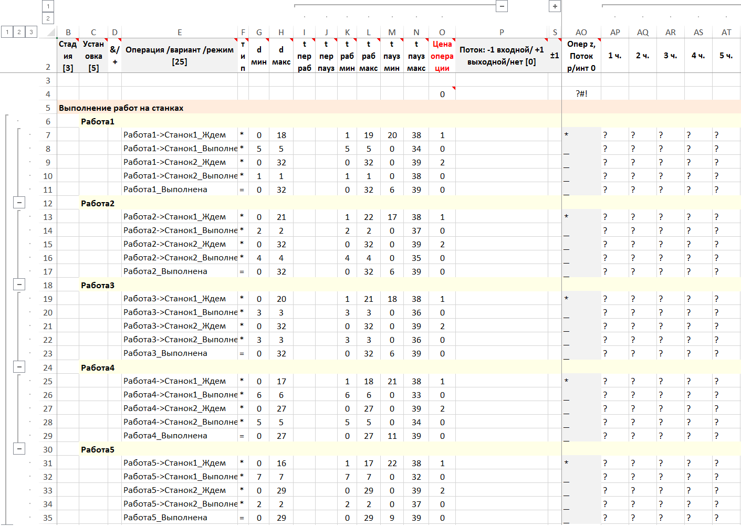Click the red 'Цена операции' header cell

(x=442, y=56)
